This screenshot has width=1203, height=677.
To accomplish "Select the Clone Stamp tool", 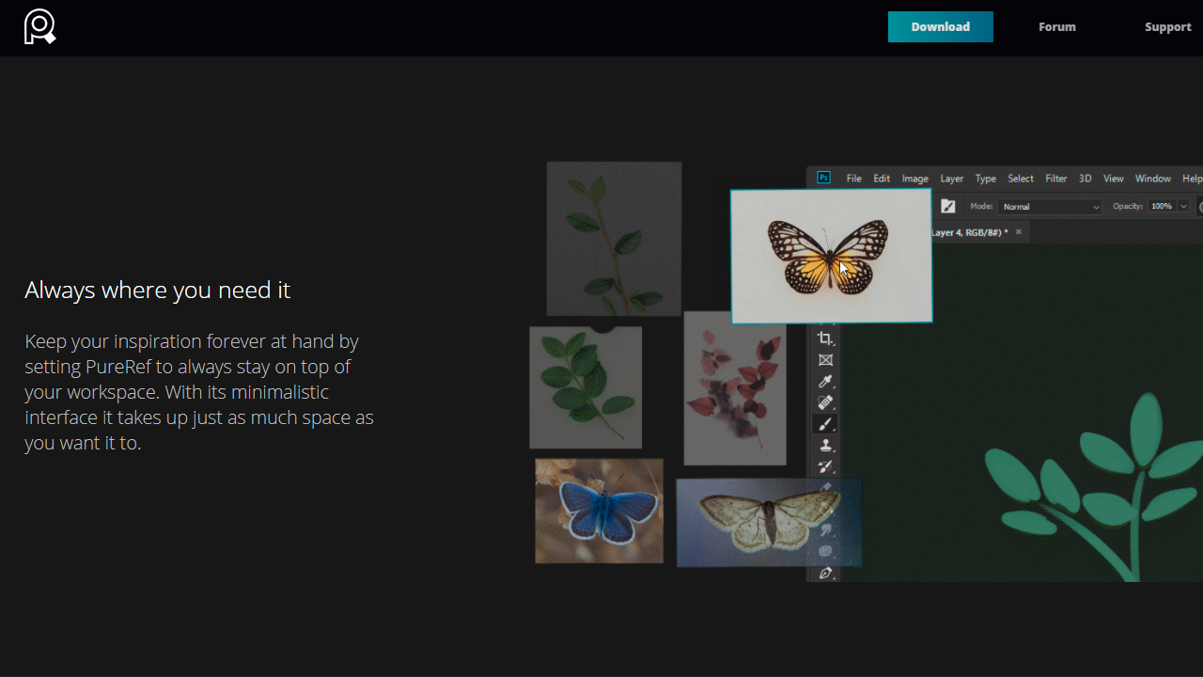I will [825, 446].
